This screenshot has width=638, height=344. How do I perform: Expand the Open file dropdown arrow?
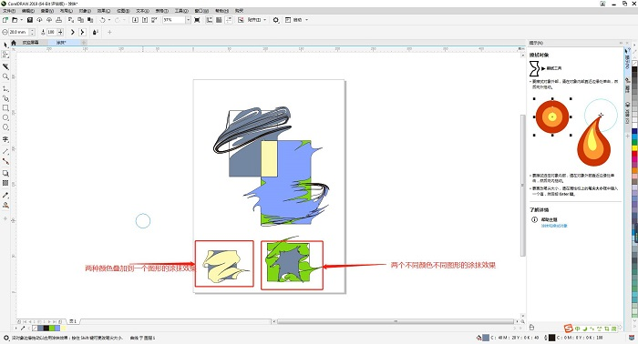point(21,19)
